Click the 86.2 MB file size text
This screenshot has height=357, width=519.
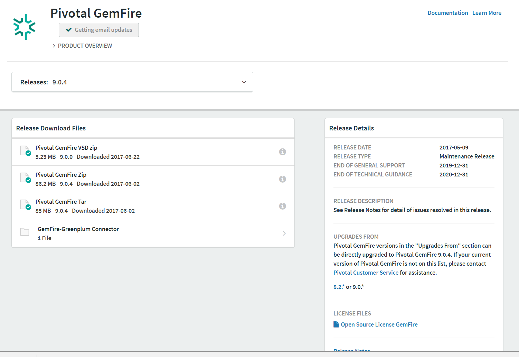(x=46, y=184)
